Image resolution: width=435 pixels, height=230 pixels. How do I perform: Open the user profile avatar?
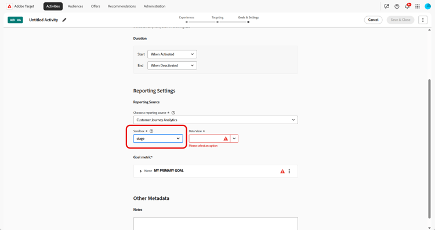(427, 6)
